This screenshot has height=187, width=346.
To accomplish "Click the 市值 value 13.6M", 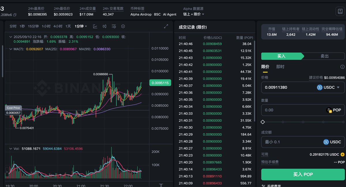I will [x=272, y=35].
